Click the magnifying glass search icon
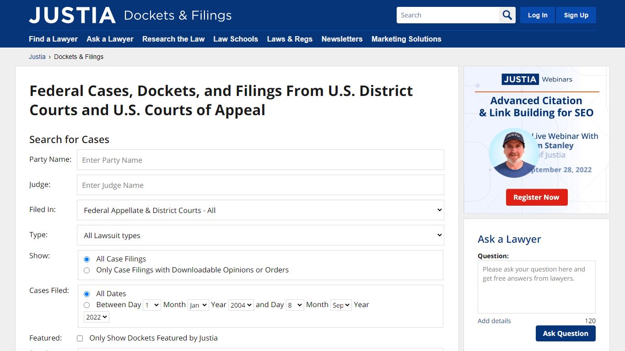The width and height of the screenshot is (625, 351). point(507,15)
